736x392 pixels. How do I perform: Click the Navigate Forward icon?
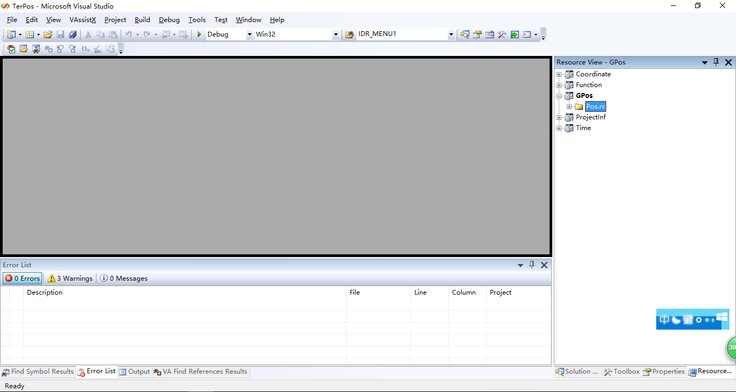pos(184,34)
